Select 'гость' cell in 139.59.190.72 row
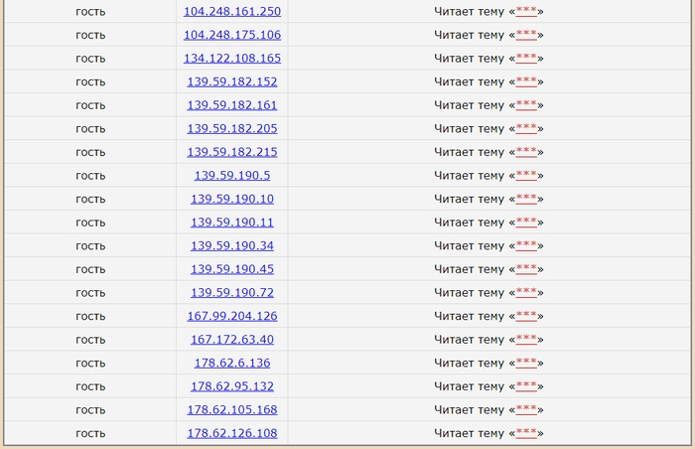The image size is (695, 449). [90, 293]
